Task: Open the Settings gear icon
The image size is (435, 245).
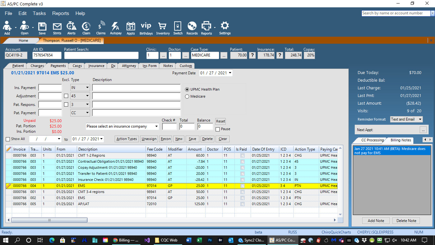Action: point(225,28)
